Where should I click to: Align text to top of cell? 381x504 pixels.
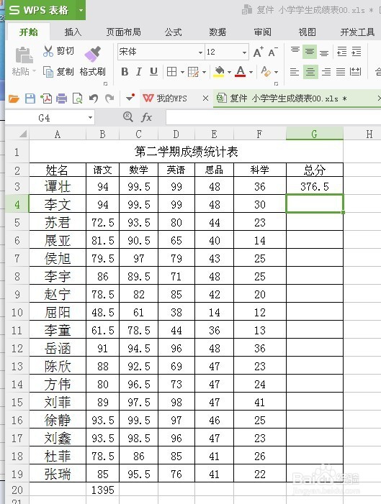[x=295, y=52]
